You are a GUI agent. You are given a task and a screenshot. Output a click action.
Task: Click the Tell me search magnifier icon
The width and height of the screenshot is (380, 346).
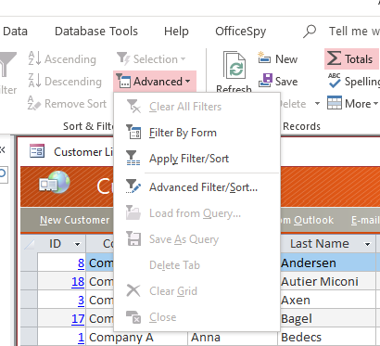point(310,32)
